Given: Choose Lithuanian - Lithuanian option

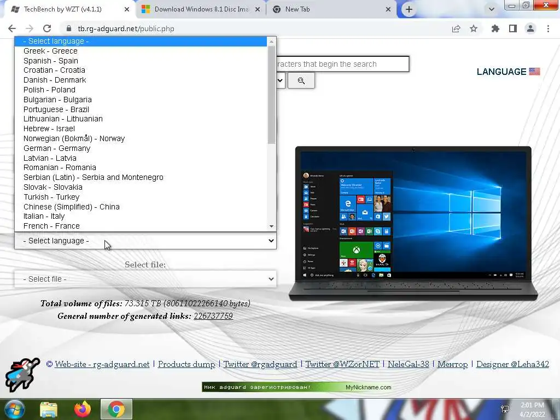Looking at the screenshot, I should point(141,119).
